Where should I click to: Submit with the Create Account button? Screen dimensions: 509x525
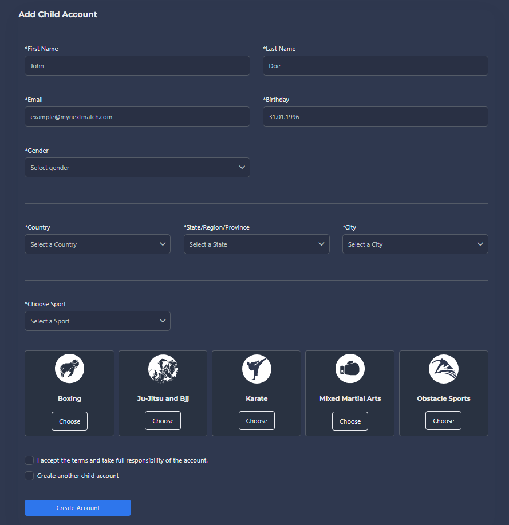tap(78, 508)
